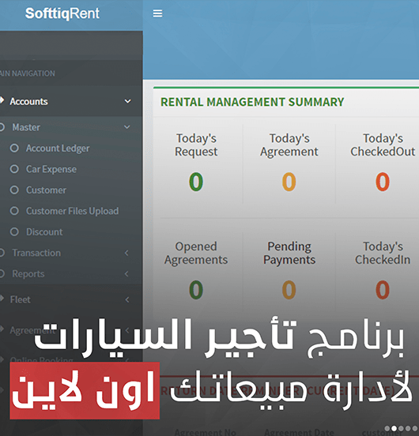Toggle the hamburger sidebar menu icon
419x436 pixels.
tap(157, 13)
